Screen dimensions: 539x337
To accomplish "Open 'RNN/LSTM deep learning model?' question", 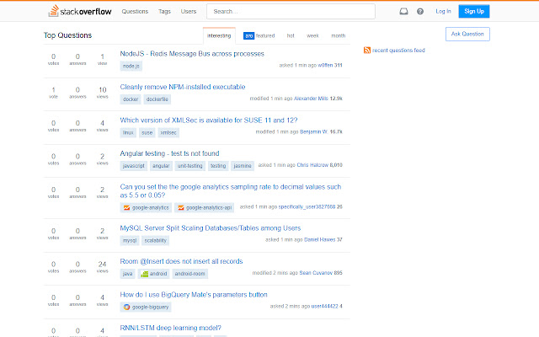I will click(x=170, y=328).
